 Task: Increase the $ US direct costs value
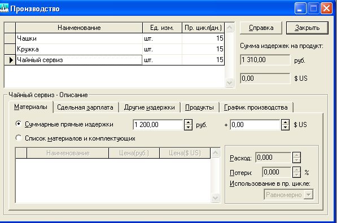[285, 123]
